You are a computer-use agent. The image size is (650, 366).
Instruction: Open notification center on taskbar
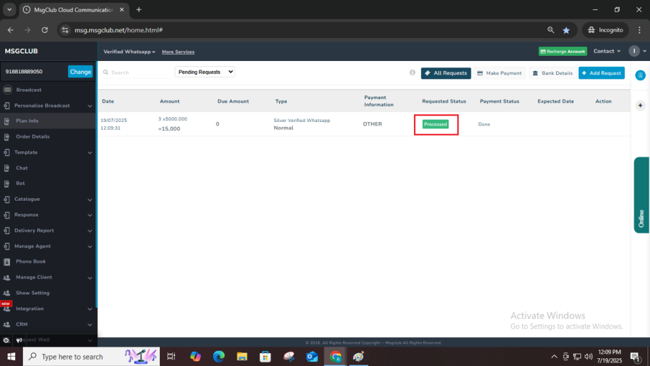[635, 356]
